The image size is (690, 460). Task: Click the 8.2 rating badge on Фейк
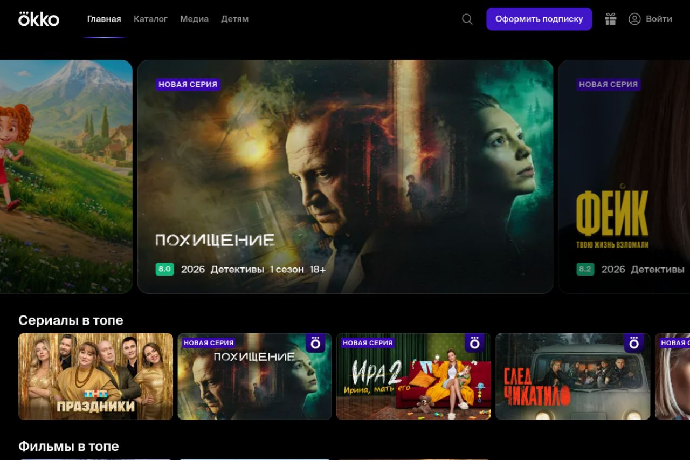click(x=585, y=269)
